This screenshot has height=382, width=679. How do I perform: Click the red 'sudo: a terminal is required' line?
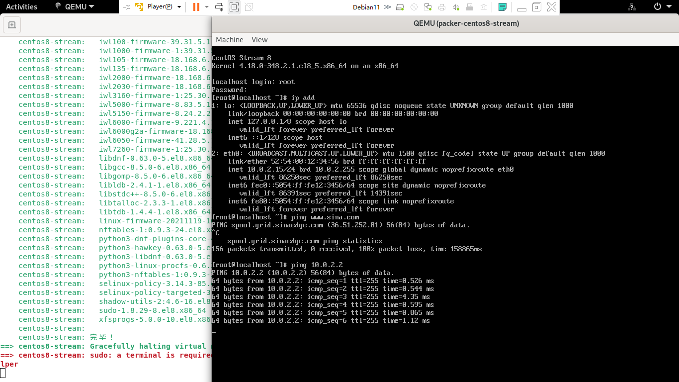pyautogui.click(x=106, y=355)
